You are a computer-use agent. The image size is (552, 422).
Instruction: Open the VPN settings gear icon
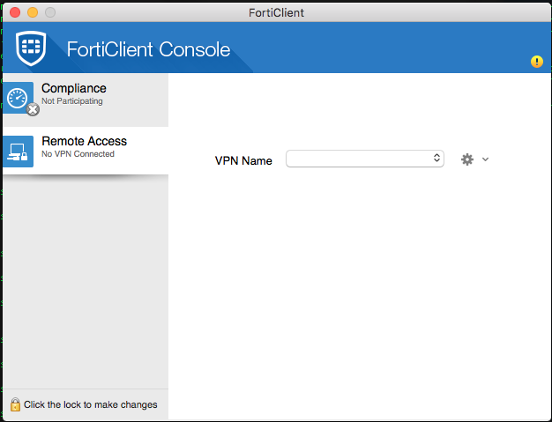coord(467,159)
